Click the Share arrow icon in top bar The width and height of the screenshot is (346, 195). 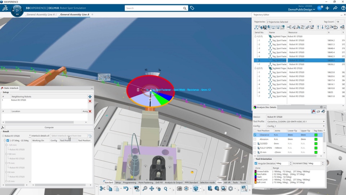click(x=335, y=8)
